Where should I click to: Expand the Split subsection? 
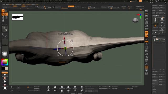[154, 86]
